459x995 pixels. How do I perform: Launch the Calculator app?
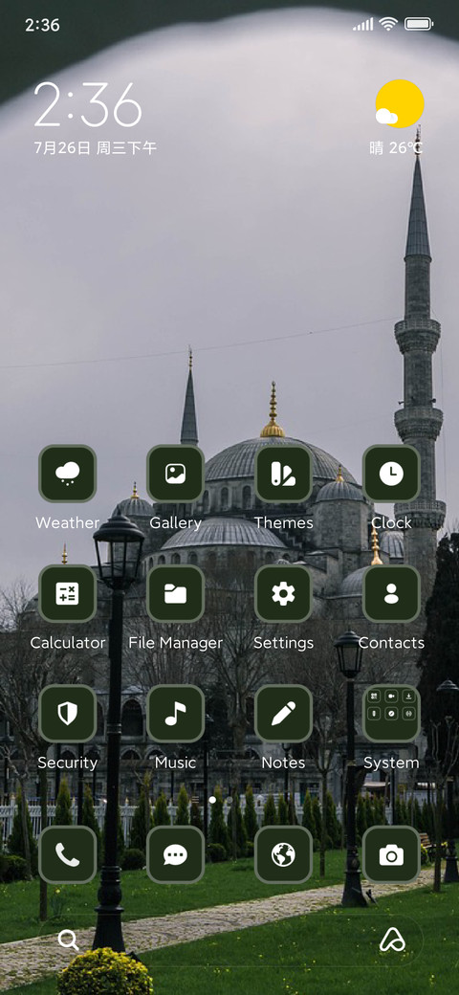(67, 593)
